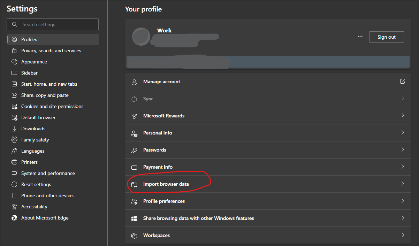Click the Phone and other devices icon

tap(14, 195)
